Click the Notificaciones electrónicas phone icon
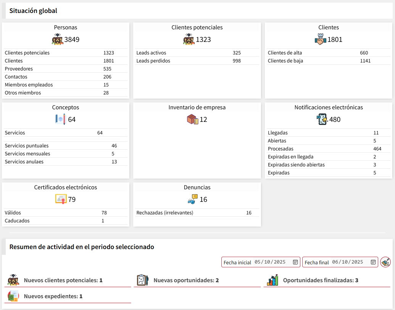The height and width of the screenshot is (310, 395). coord(322,120)
